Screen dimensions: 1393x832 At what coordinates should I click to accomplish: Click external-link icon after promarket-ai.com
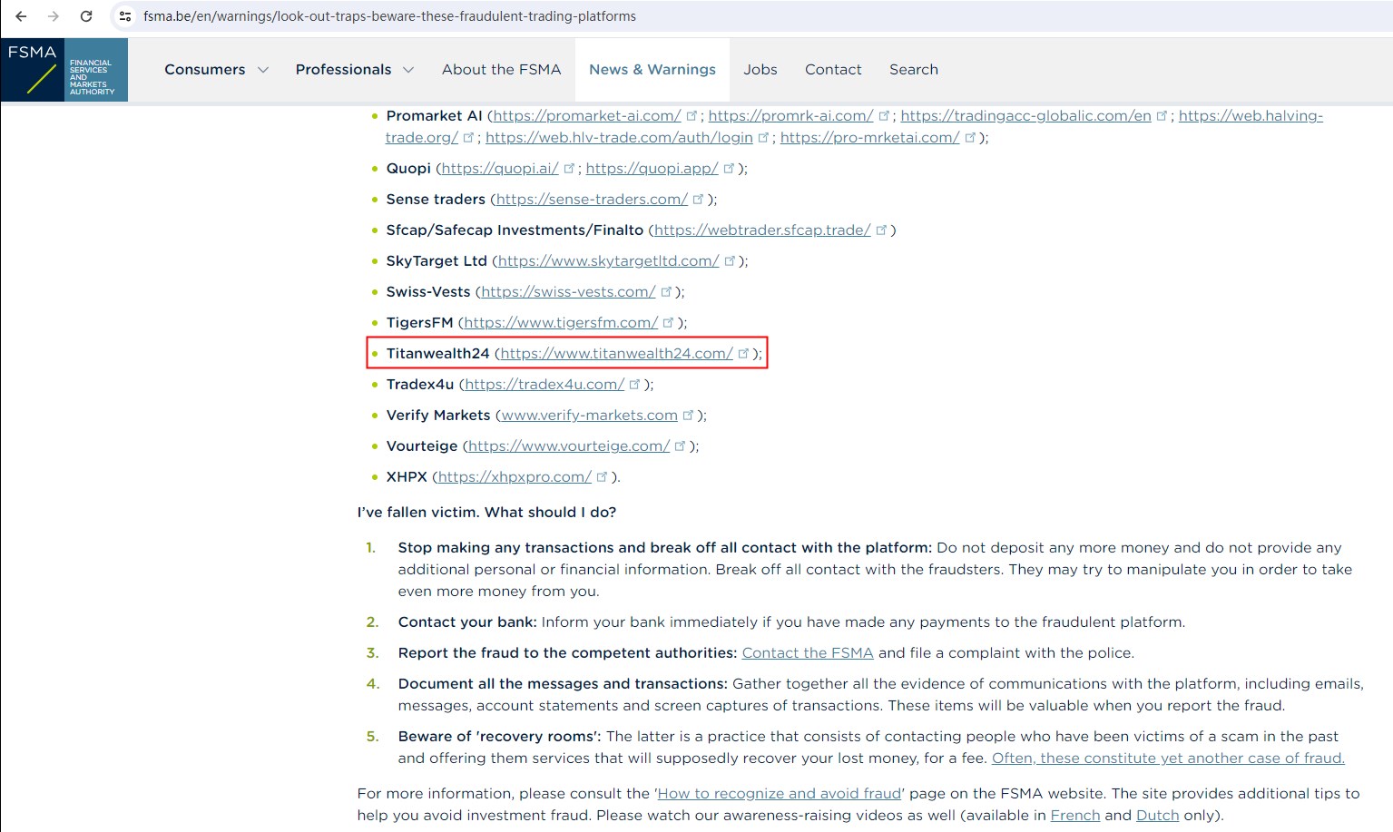coord(692,116)
